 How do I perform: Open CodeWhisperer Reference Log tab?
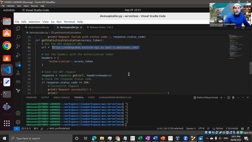coord(115,97)
